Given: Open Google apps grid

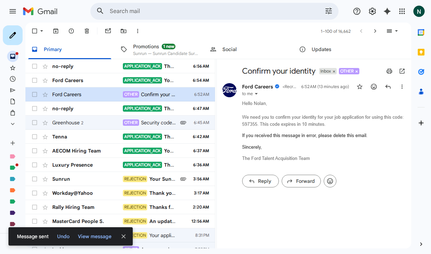Looking at the screenshot, I should click(402, 11).
